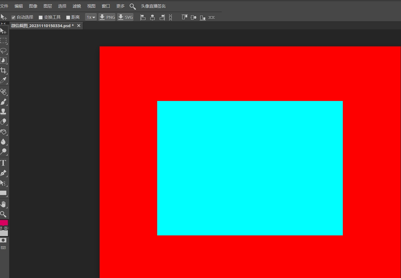
Task: Grab the Hand tool
Action: (4, 204)
